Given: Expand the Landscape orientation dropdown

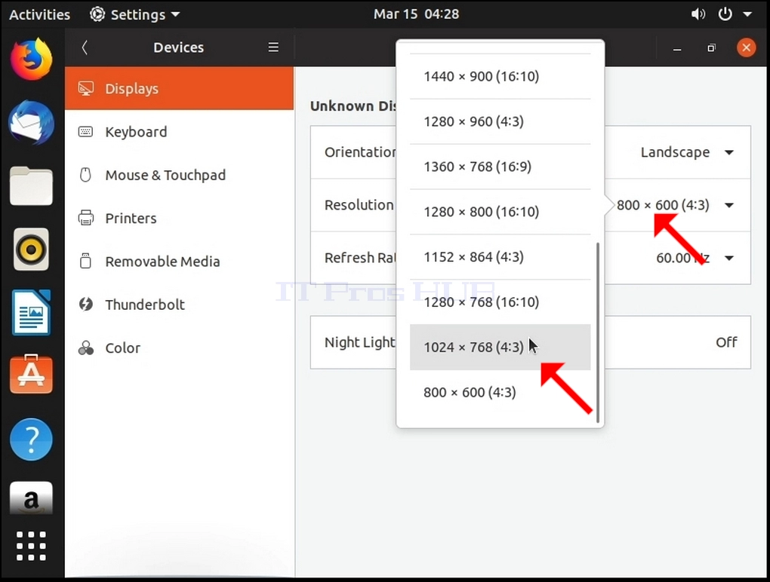Looking at the screenshot, I should pos(687,152).
